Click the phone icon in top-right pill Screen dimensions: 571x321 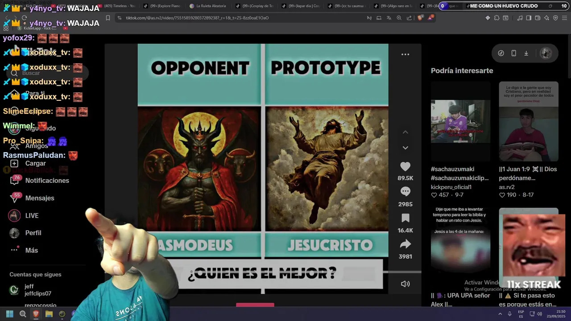coord(513,53)
